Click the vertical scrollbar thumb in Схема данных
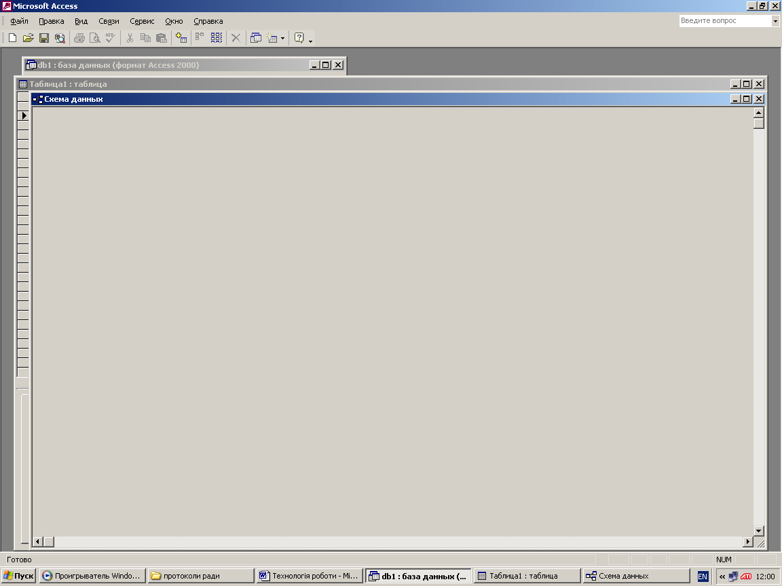Screen dimensions: 782x586 click(758, 123)
